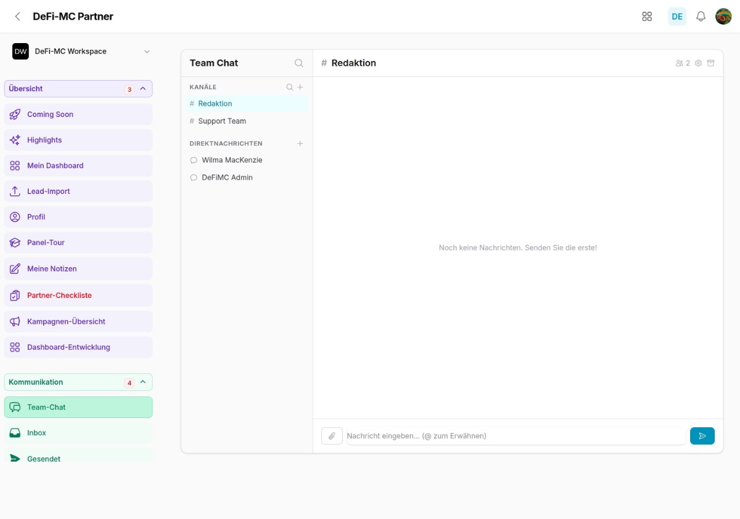The width and height of the screenshot is (740, 519).
Task: Select the Redaktion channel
Action: coord(247,103)
